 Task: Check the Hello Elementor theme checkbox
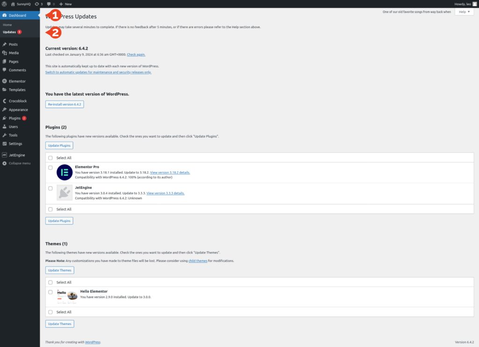[x=51, y=291]
